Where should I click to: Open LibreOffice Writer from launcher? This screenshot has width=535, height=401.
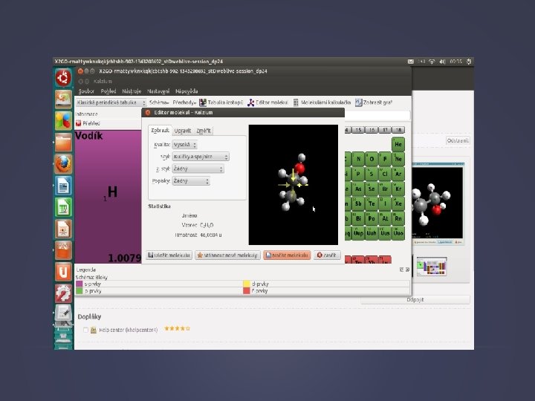tap(63, 186)
